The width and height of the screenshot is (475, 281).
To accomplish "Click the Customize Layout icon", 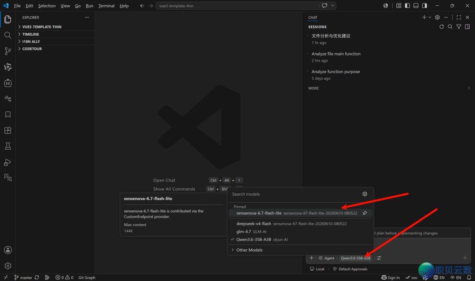I will click(x=398, y=5).
